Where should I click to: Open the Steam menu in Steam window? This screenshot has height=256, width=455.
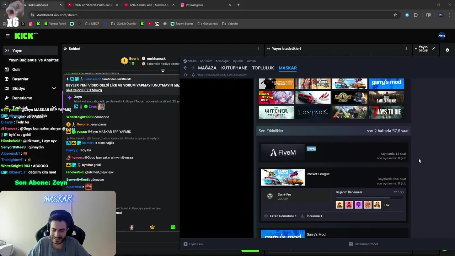(192, 61)
